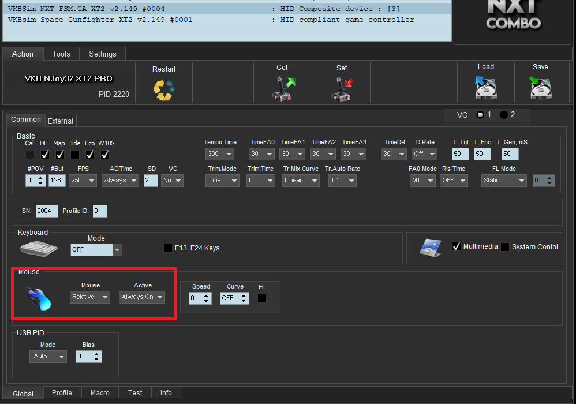This screenshot has width=576, height=404.
Task: Click the mouse Speed stepper
Action: tap(200, 298)
